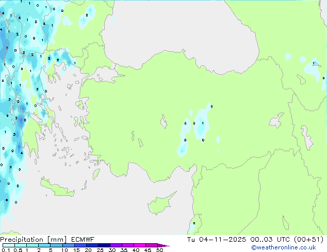Click the '15' legend scale value
327x252 pixels.
click(76, 250)
